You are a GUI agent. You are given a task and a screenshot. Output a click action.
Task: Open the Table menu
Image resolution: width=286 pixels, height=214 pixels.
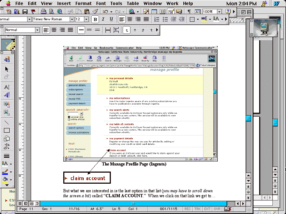tap(133, 4)
